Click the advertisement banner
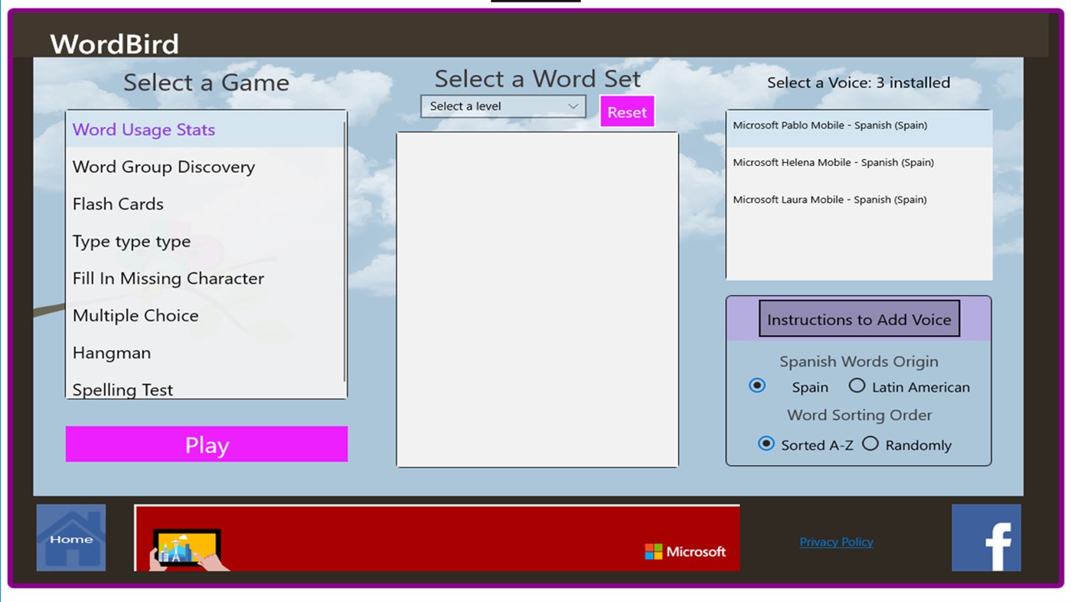The height and width of the screenshot is (602, 1071). click(436, 536)
